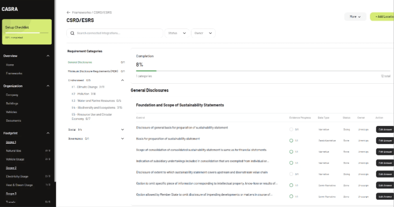Open the Setup Checklist card
The image size is (394, 207).
(x=27, y=32)
